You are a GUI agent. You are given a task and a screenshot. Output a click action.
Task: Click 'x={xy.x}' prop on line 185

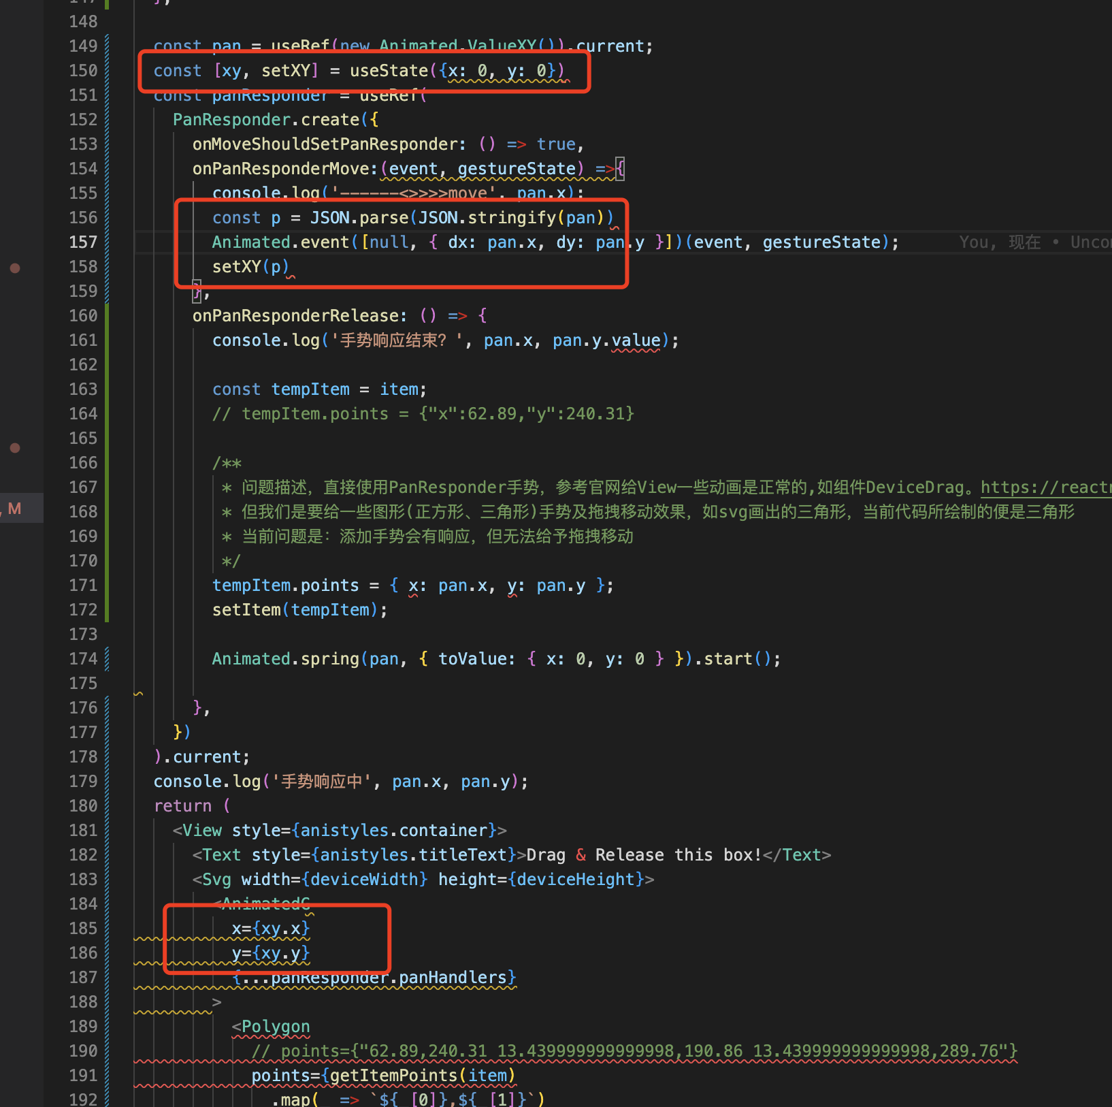tap(271, 929)
